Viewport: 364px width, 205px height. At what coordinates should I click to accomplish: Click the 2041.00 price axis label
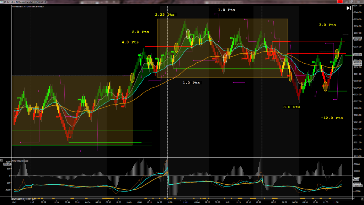click(x=358, y=6)
